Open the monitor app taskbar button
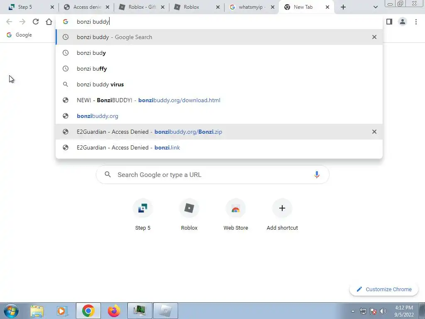Image resolution: width=425 pixels, height=319 pixels. [140, 311]
